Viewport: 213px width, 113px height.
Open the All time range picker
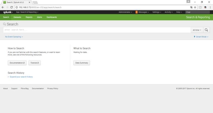pyautogui.click(x=197, y=30)
